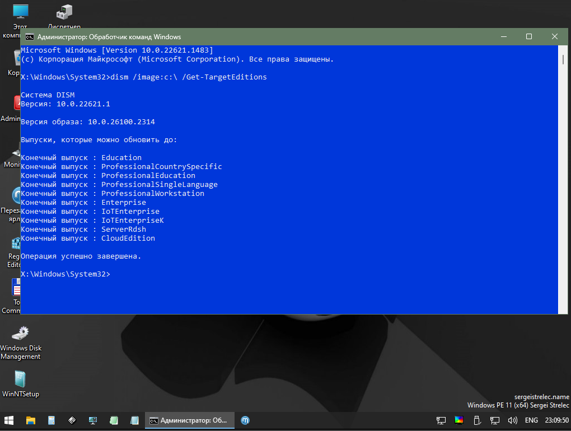571x431 pixels.
Task: Click the volume speaker tray icon
Action: point(512,420)
